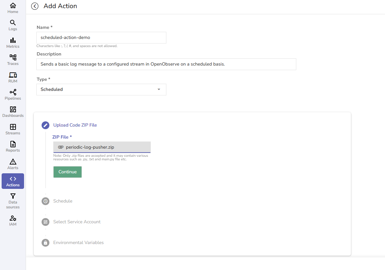Click the Continue button
Image resolution: width=385 pixels, height=270 pixels.
click(x=67, y=172)
